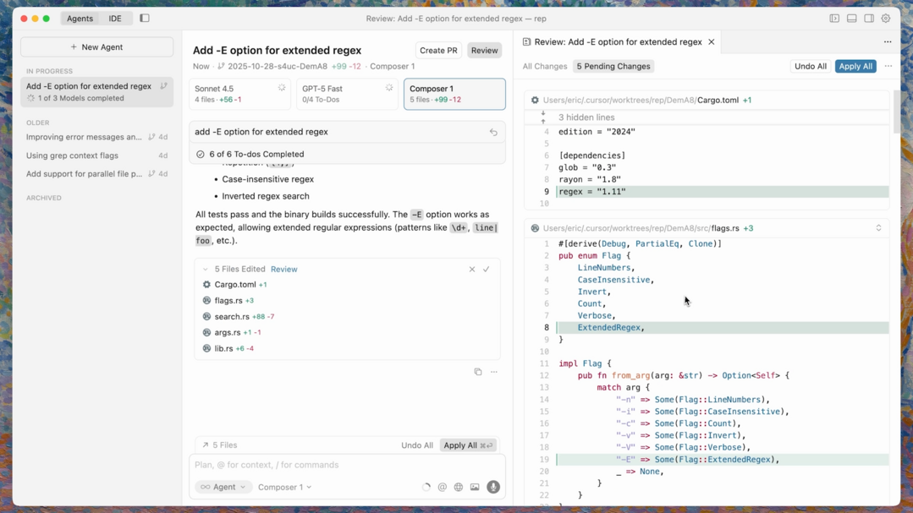Image resolution: width=913 pixels, height=513 pixels.
Task: Click the blue Apply All button in the review pane
Action: (x=855, y=66)
